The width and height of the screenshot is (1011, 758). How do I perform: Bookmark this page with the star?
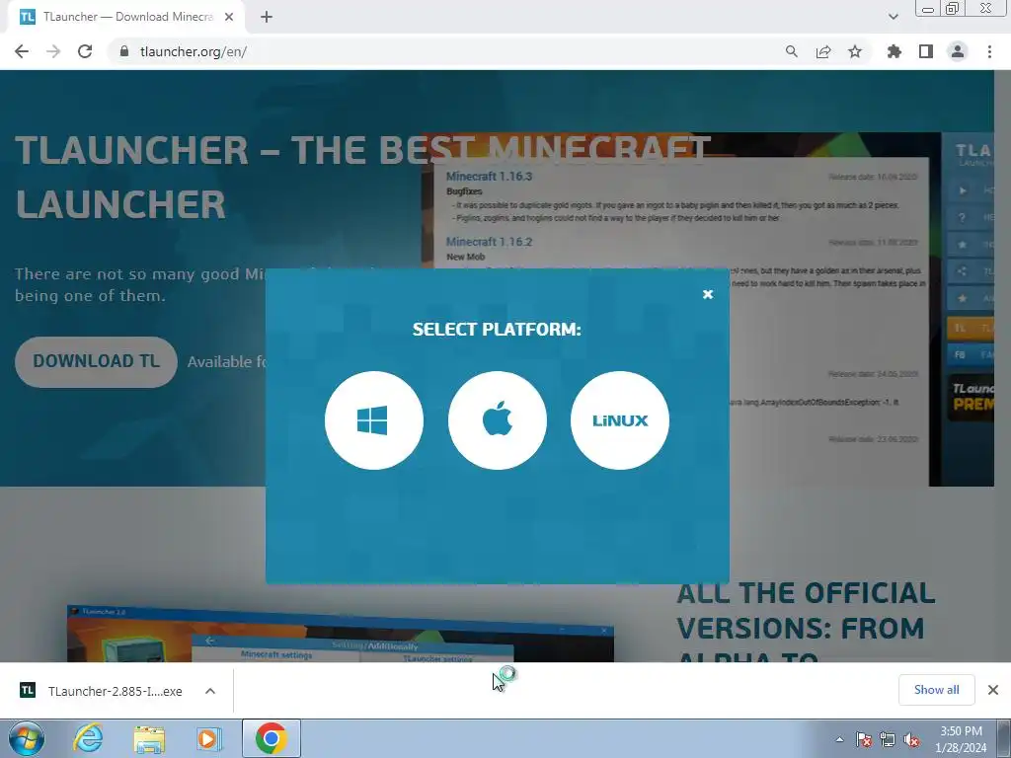(x=855, y=51)
